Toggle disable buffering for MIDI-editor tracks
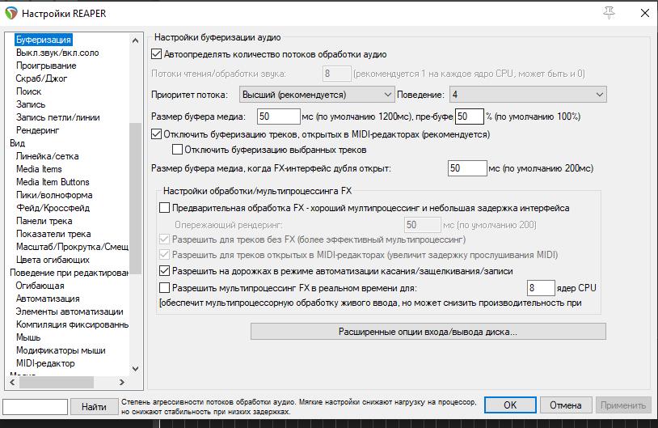 tap(157, 134)
